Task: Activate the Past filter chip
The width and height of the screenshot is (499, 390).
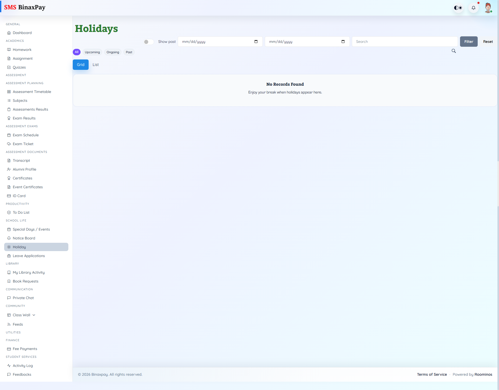Action: (x=129, y=52)
